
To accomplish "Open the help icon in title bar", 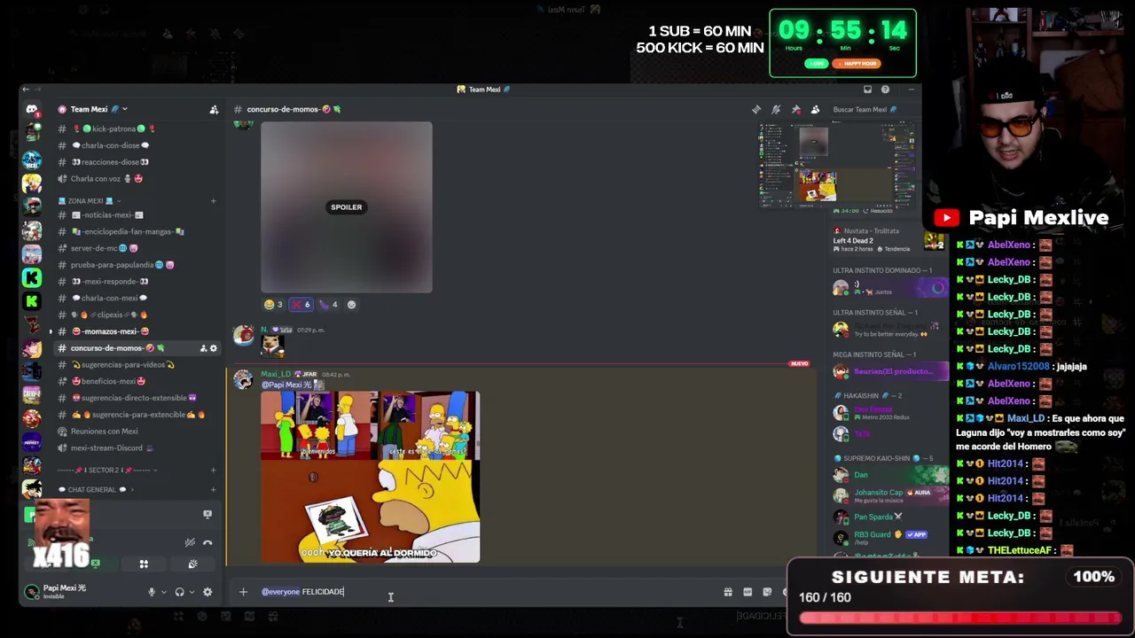I will [885, 89].
